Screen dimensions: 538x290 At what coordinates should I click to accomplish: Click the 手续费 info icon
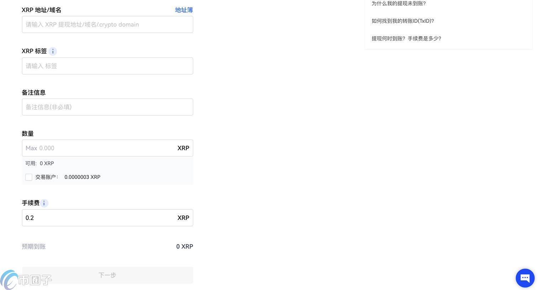44,203
